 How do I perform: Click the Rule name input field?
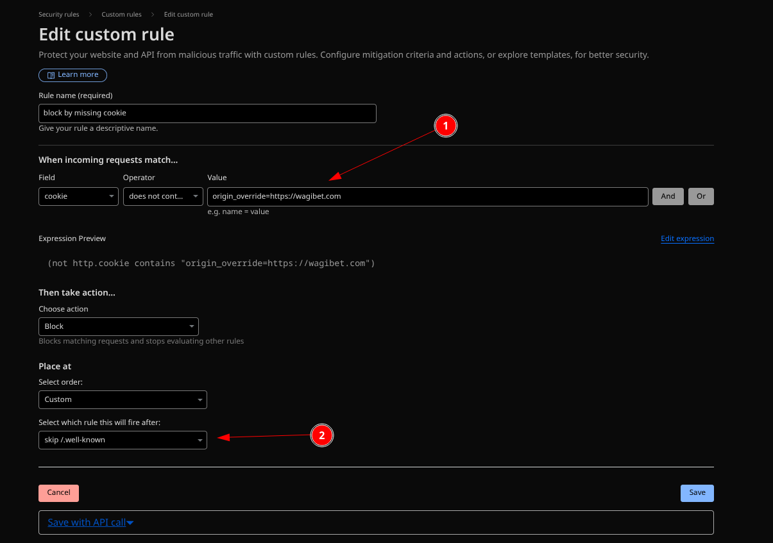point(207,113)
